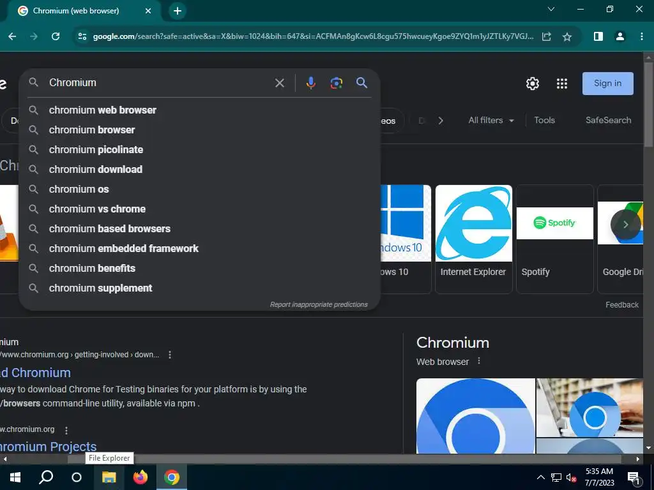Launch Firefox from the taskbar

click(x=140, y=477)
